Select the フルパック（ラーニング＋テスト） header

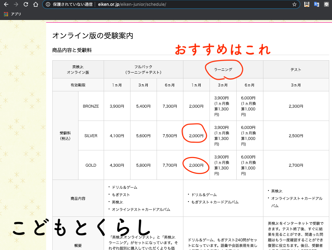coord(143,69)
